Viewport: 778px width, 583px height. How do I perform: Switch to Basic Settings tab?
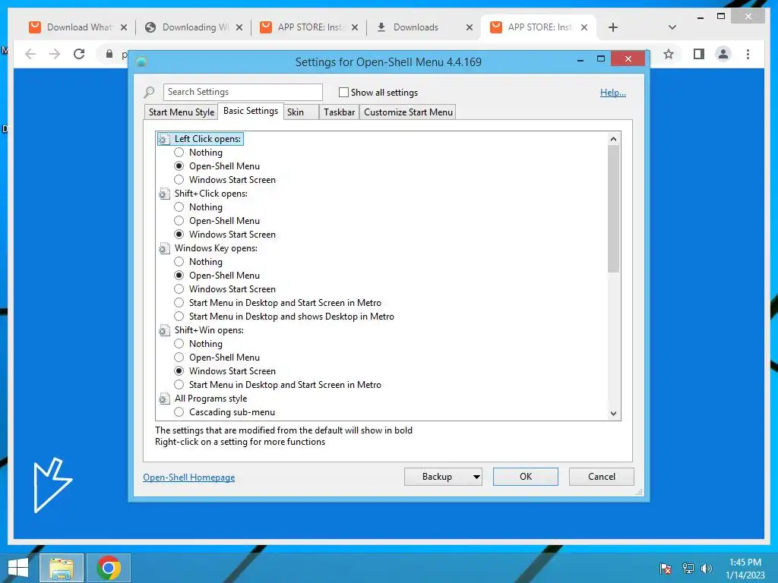coord(251,111)
